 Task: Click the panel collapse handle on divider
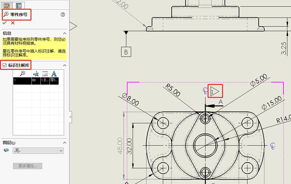(x=70, y=117)
